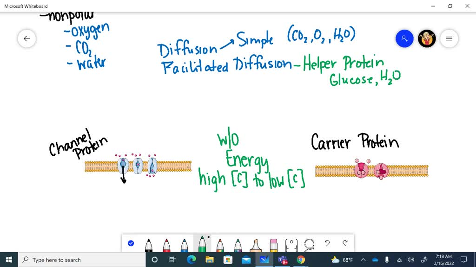Select the green pen
Viewport: 476px width, 267px height.
(202, 244)
